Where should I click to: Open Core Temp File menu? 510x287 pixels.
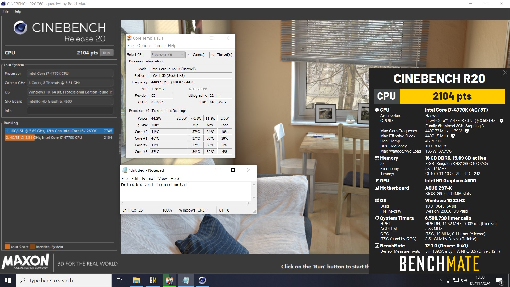130,46
